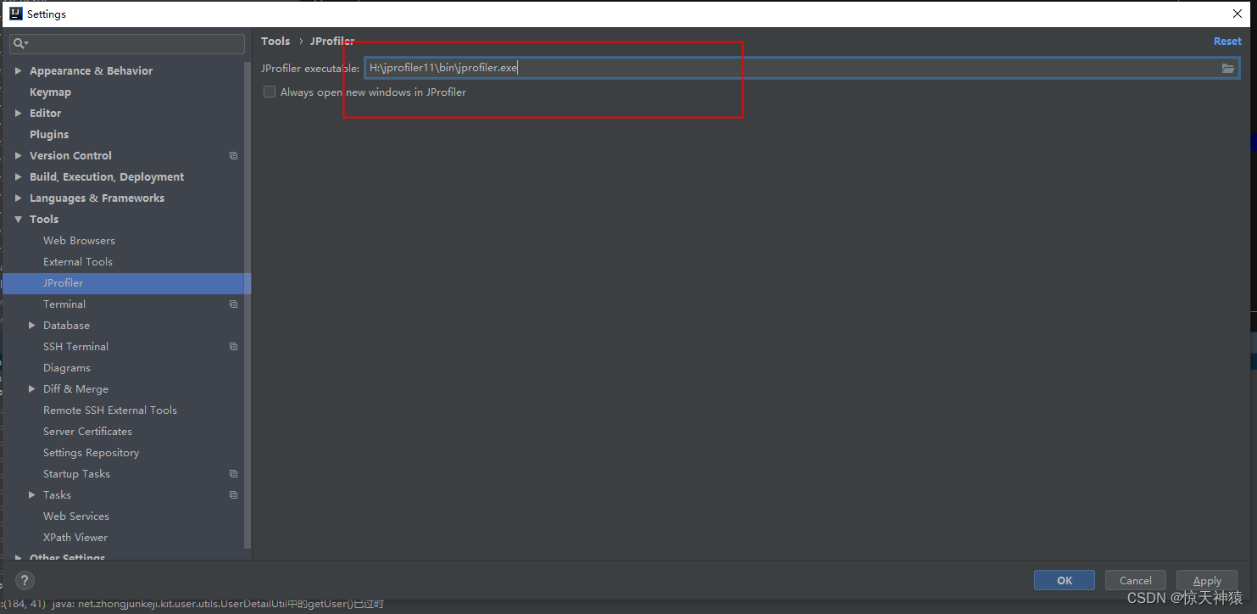
Task: Open SSH Terminal settings page
Action: pyautogui.click(x=75, y=347)
